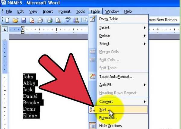Click the name John in the document
The height and width of the screenshot is (129, 181).
(28, 77)
